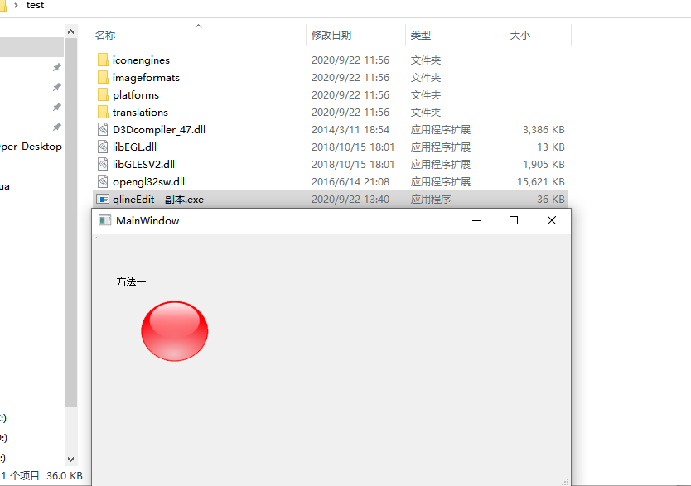Unpin the topmost quick access pin icon
The width and height of the screenshot is (691, 486).
click(58, 68)
